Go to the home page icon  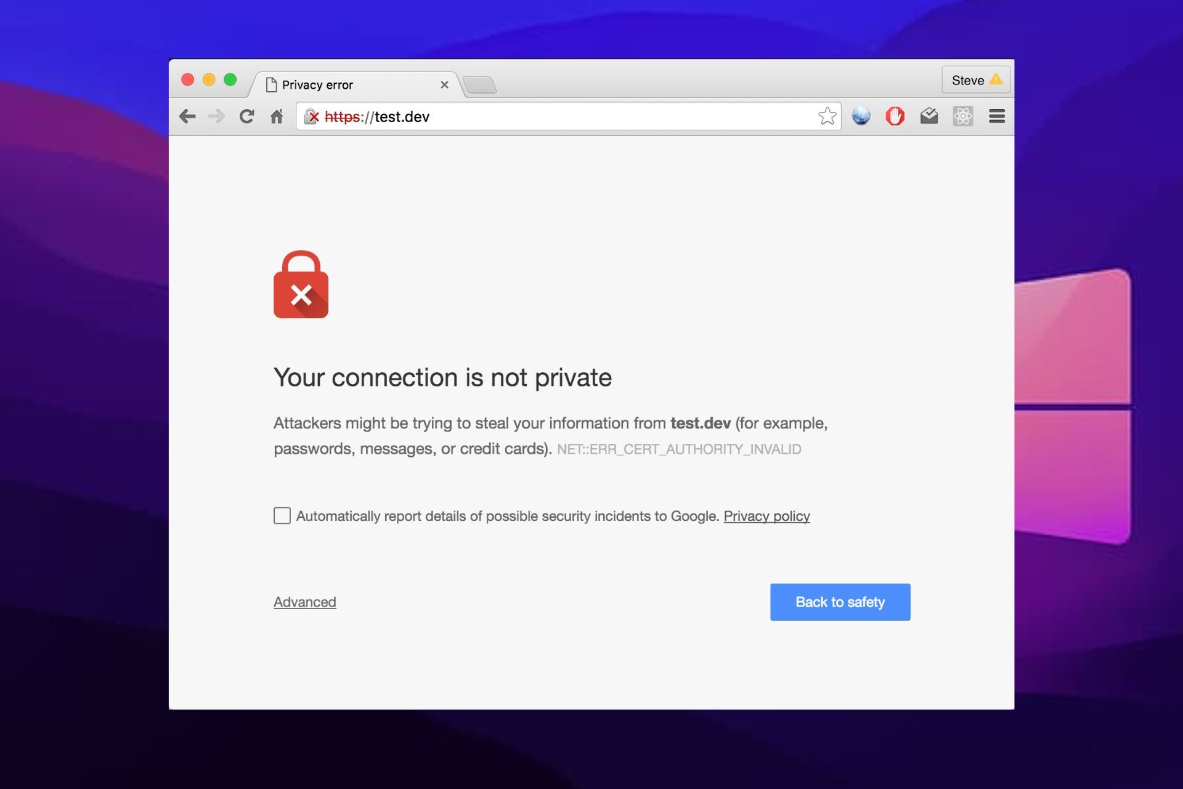pyautogui.click(x=277, y=117)
